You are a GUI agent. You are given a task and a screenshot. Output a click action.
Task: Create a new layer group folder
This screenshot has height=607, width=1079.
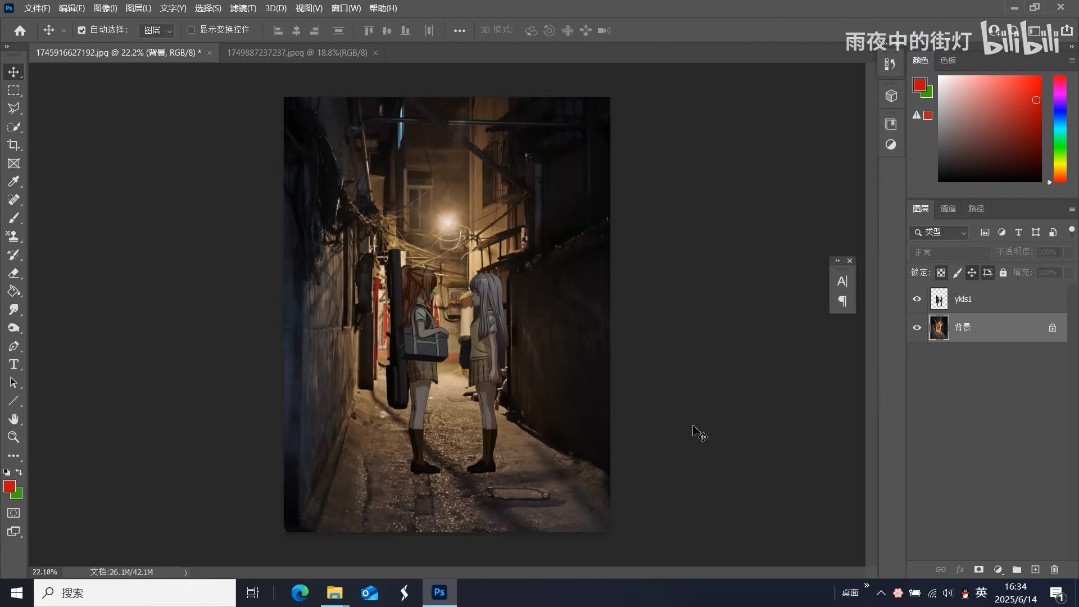point(1017,569)
